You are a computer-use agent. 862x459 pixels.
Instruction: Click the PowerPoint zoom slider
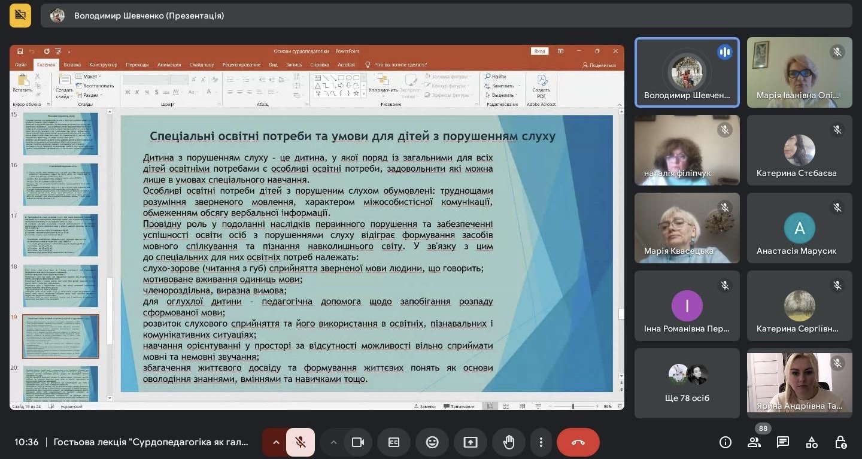(x=573, y=406)
